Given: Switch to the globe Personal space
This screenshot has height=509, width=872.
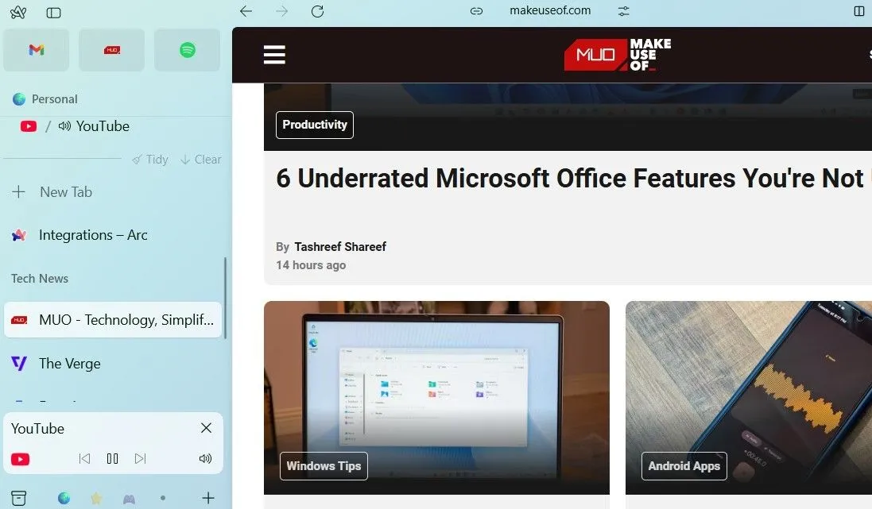Looking at the screenshot, I should click(x=64, y=498).
